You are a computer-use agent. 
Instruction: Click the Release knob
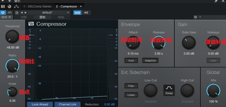tap(158, 43)
